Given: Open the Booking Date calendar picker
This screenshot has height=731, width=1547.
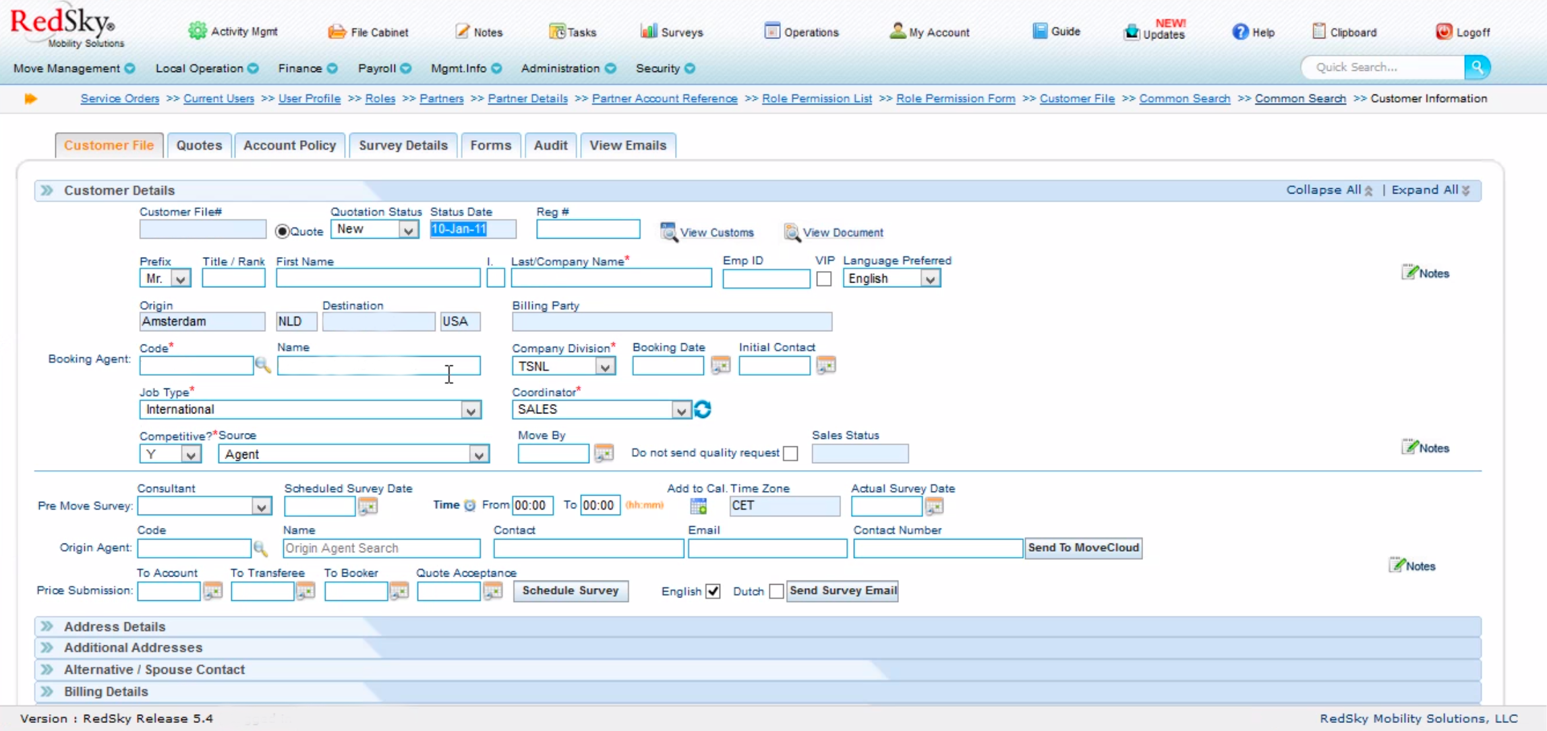Looking at the screenshot, I should coord(720,365).
